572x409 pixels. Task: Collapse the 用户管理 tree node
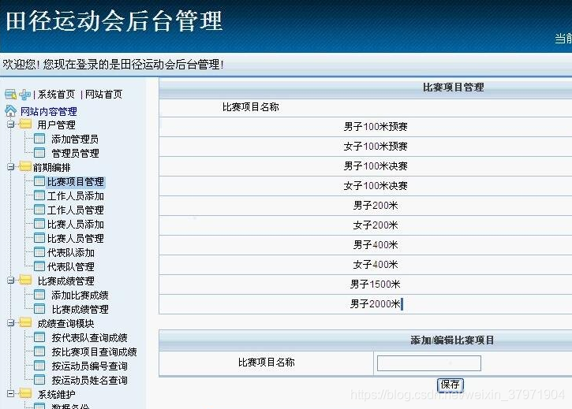10,125
